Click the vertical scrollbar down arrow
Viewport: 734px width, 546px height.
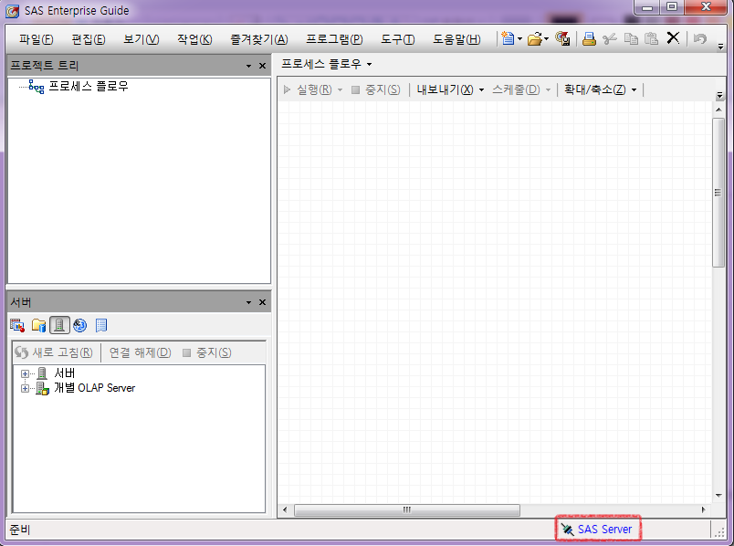[718, 496]
